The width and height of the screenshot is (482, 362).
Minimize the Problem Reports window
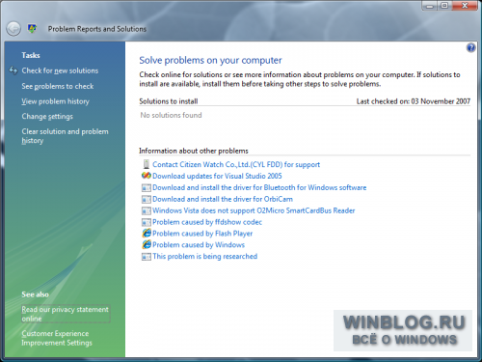[429, 6]
